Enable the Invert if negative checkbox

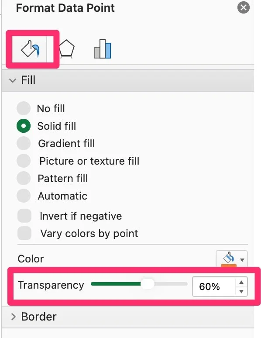(24, 216)
